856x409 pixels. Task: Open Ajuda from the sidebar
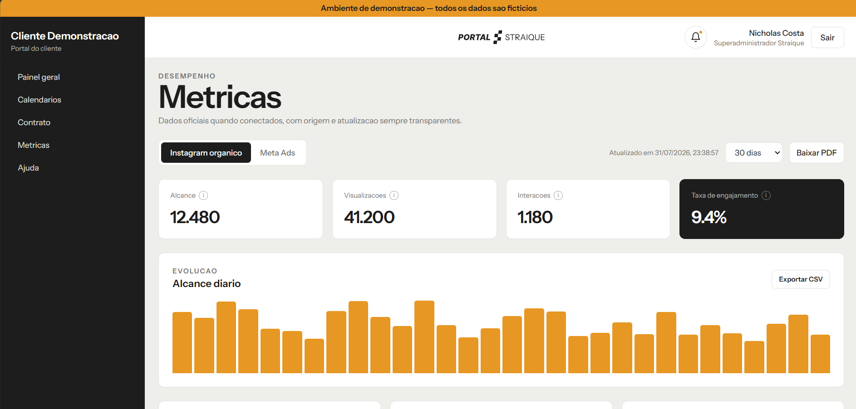(28, 168)
